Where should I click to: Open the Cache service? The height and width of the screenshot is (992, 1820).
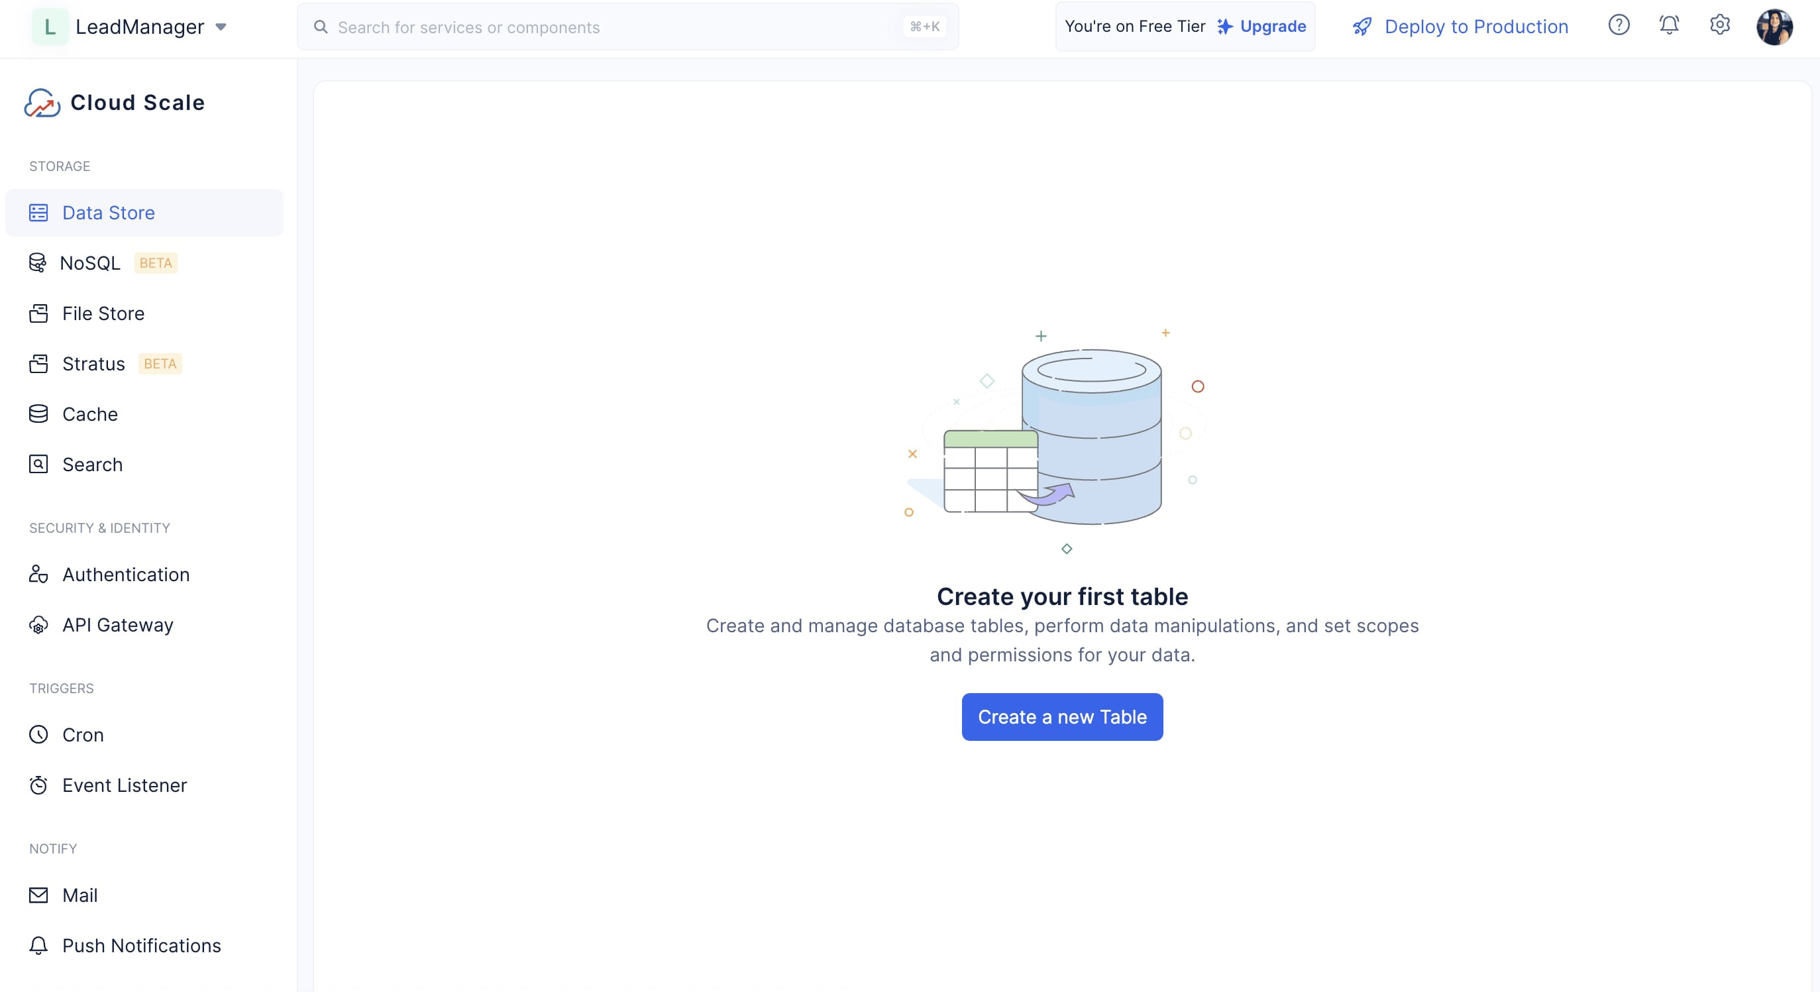[x=89, y=414]
